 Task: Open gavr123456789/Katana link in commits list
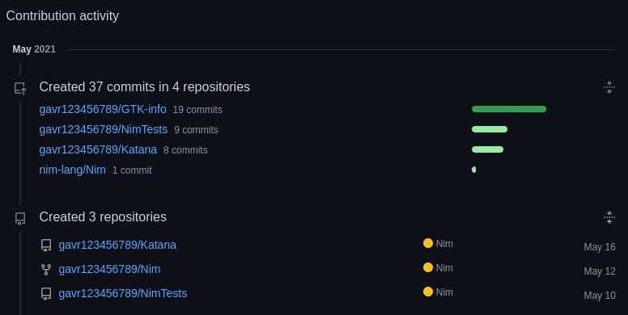tap(98, 149)
